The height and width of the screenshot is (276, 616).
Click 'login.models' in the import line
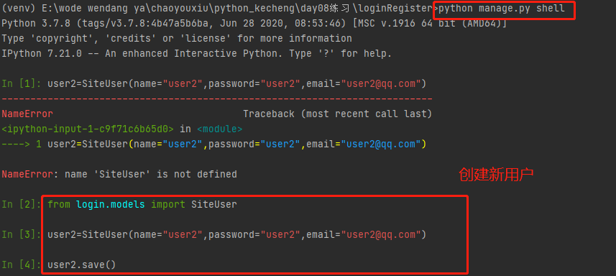[x=111, y=204]
